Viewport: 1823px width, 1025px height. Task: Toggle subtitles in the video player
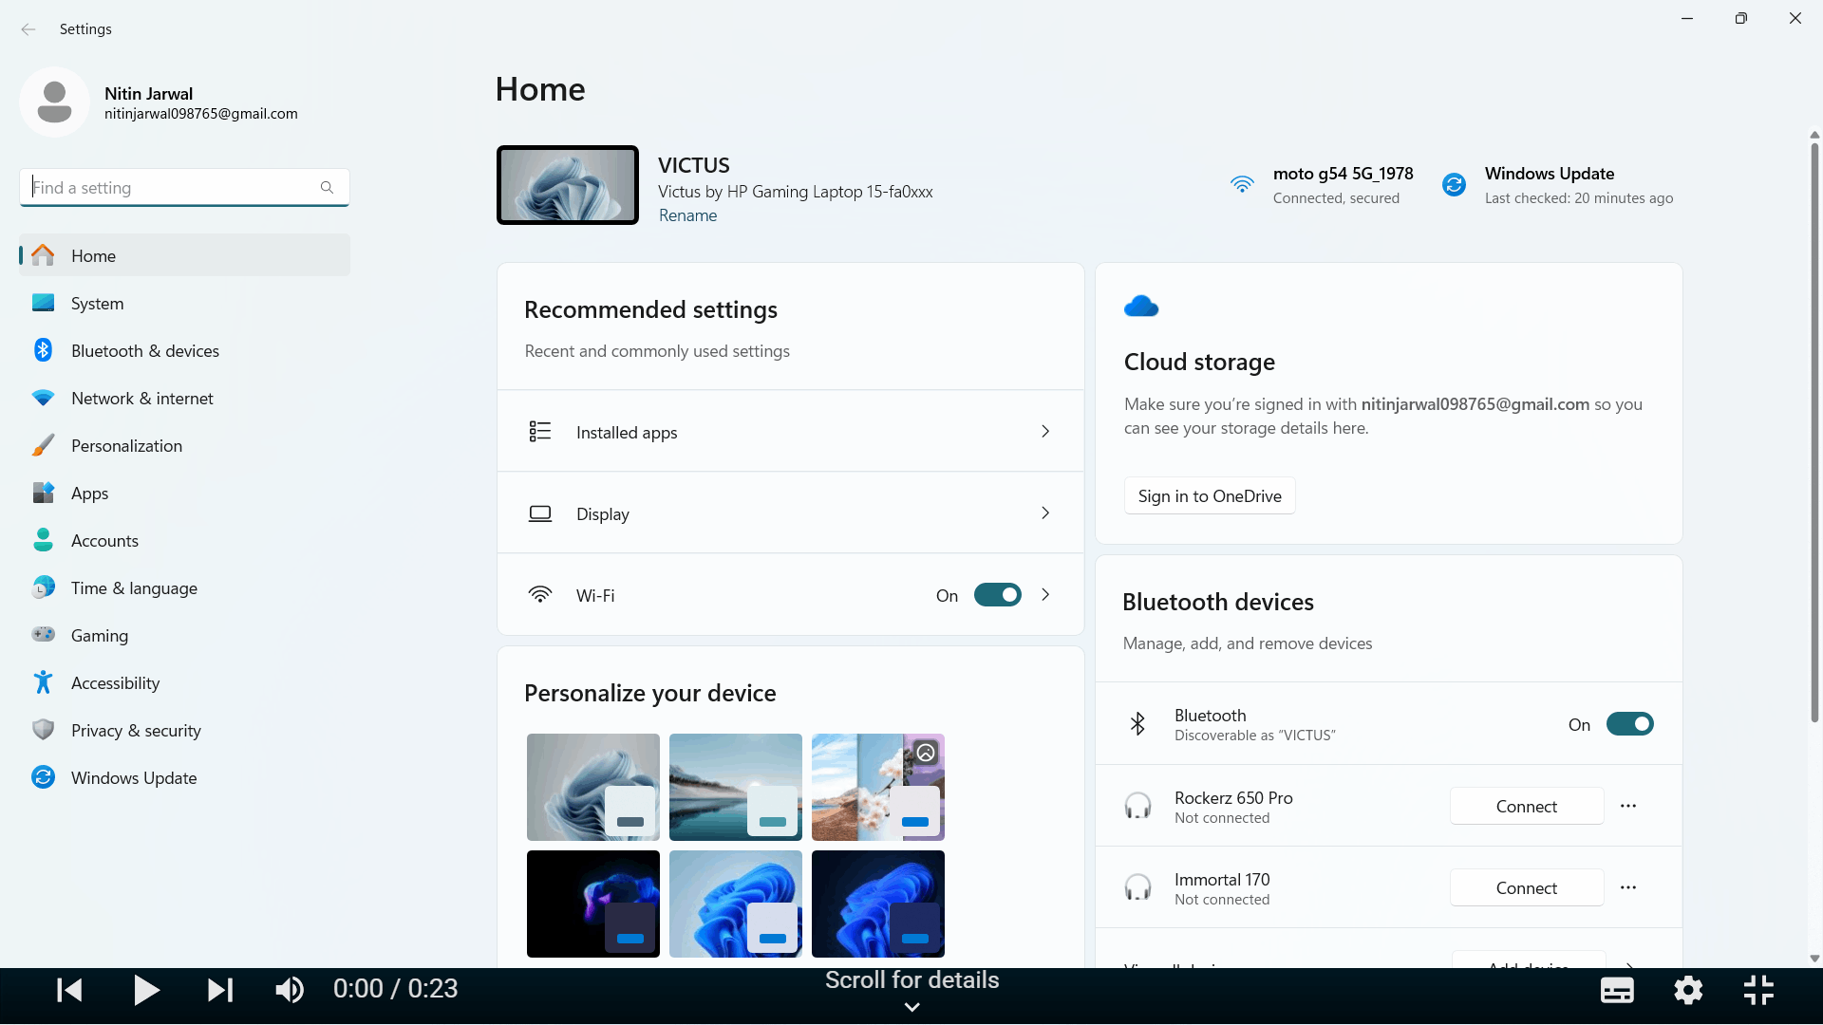tap(1617, 991)
